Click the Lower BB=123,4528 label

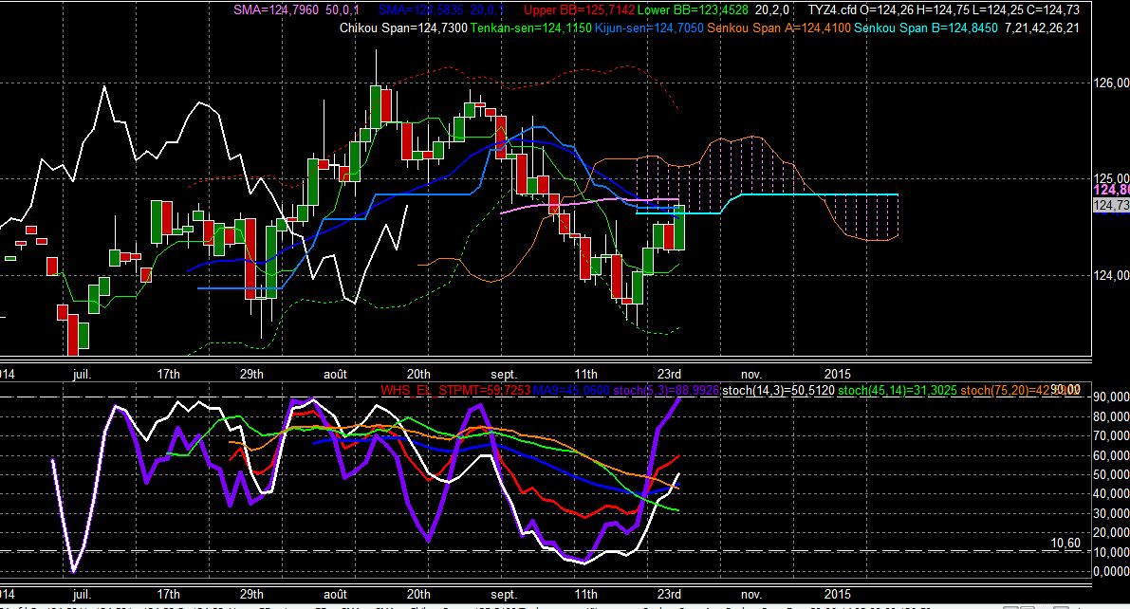coord(693,10)
